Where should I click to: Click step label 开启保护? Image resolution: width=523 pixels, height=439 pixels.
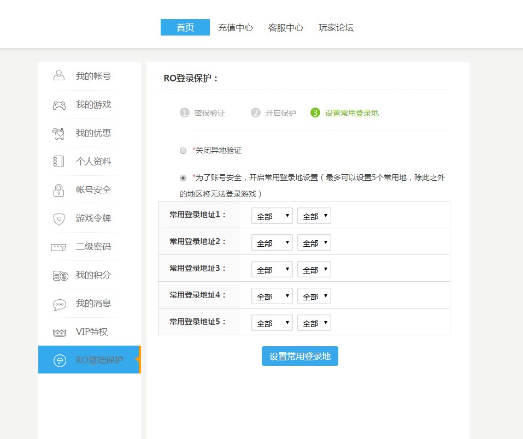point(281,113)
